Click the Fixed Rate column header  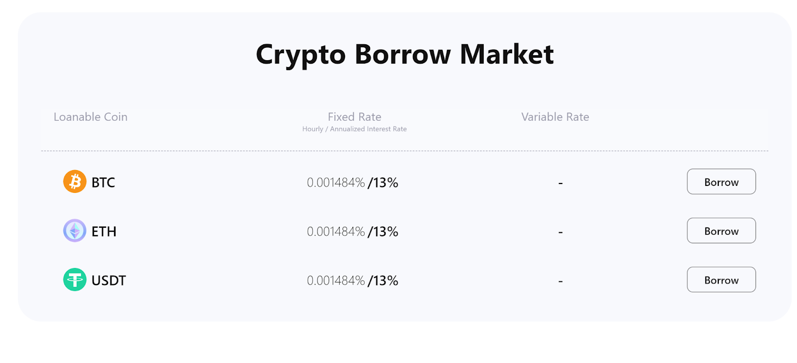click(355, 117)
